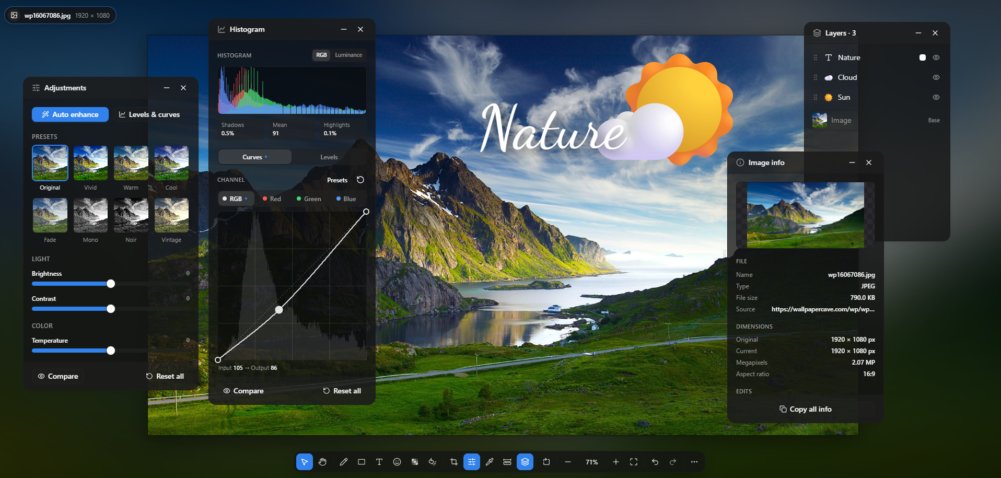Image resolution: width=1001 pixels, height=478 pixels.
Task: Switch to the Curves tab
Action: point(254,157)
